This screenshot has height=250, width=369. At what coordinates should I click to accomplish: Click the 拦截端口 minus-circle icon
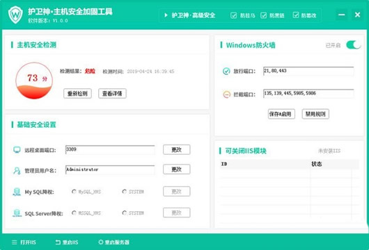pyautogui.click(x=226, y=94)
